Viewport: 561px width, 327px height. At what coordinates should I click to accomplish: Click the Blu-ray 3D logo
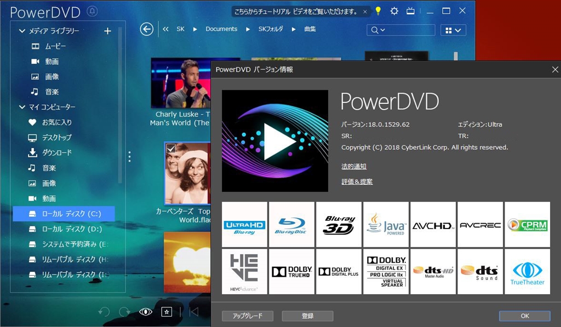point(339,225)
